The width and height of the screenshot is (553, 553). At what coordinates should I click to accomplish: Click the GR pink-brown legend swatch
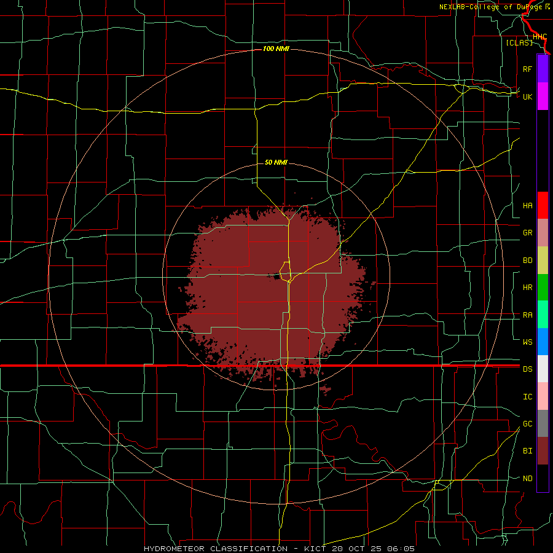543,233
